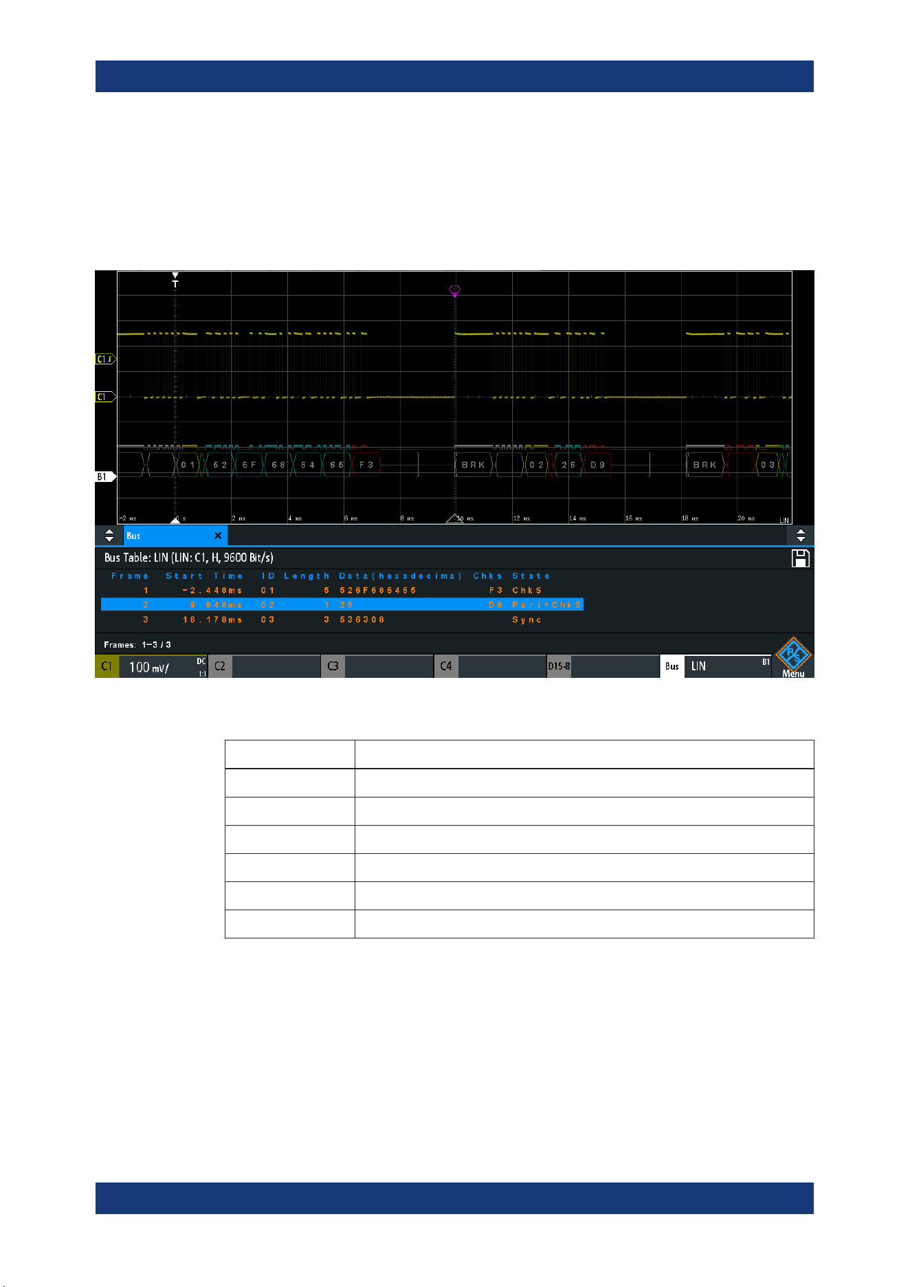Viewport: 910px width, 1287px height.
Task: Click the magenta zoom position marker
Action: [x=454, y=291]
